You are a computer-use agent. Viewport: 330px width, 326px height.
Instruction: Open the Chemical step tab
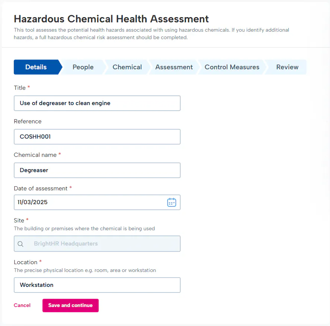[x=127, y=67]
